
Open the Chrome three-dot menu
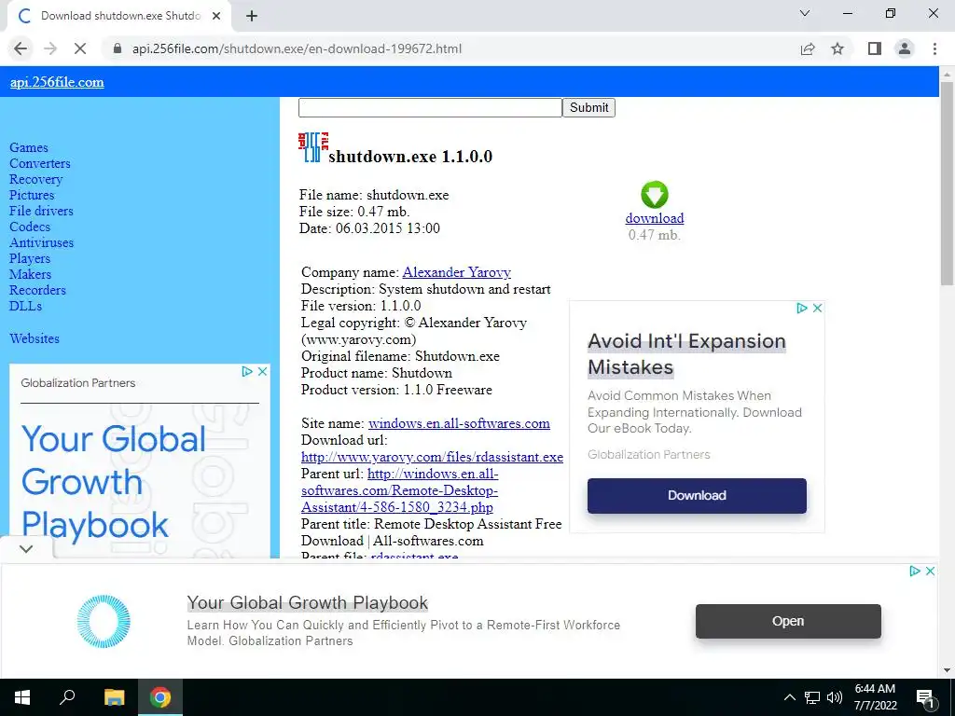point(934,48)
